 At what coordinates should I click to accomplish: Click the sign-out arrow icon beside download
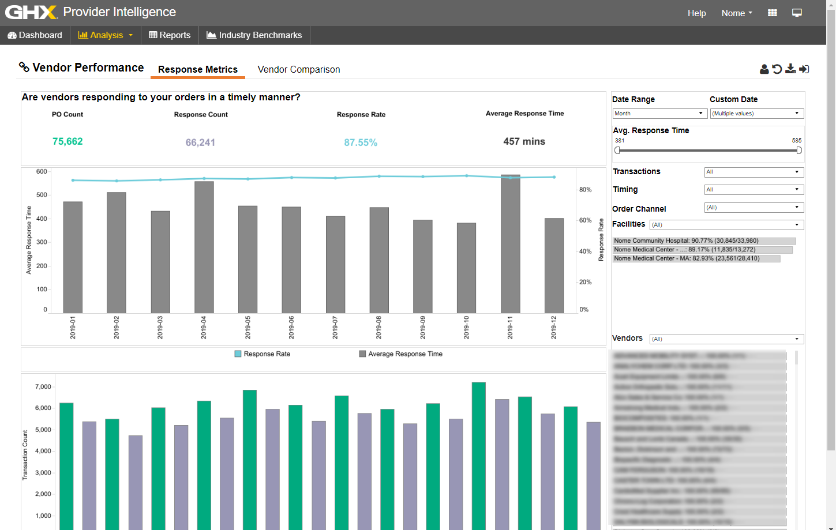[x=804, y=69]
